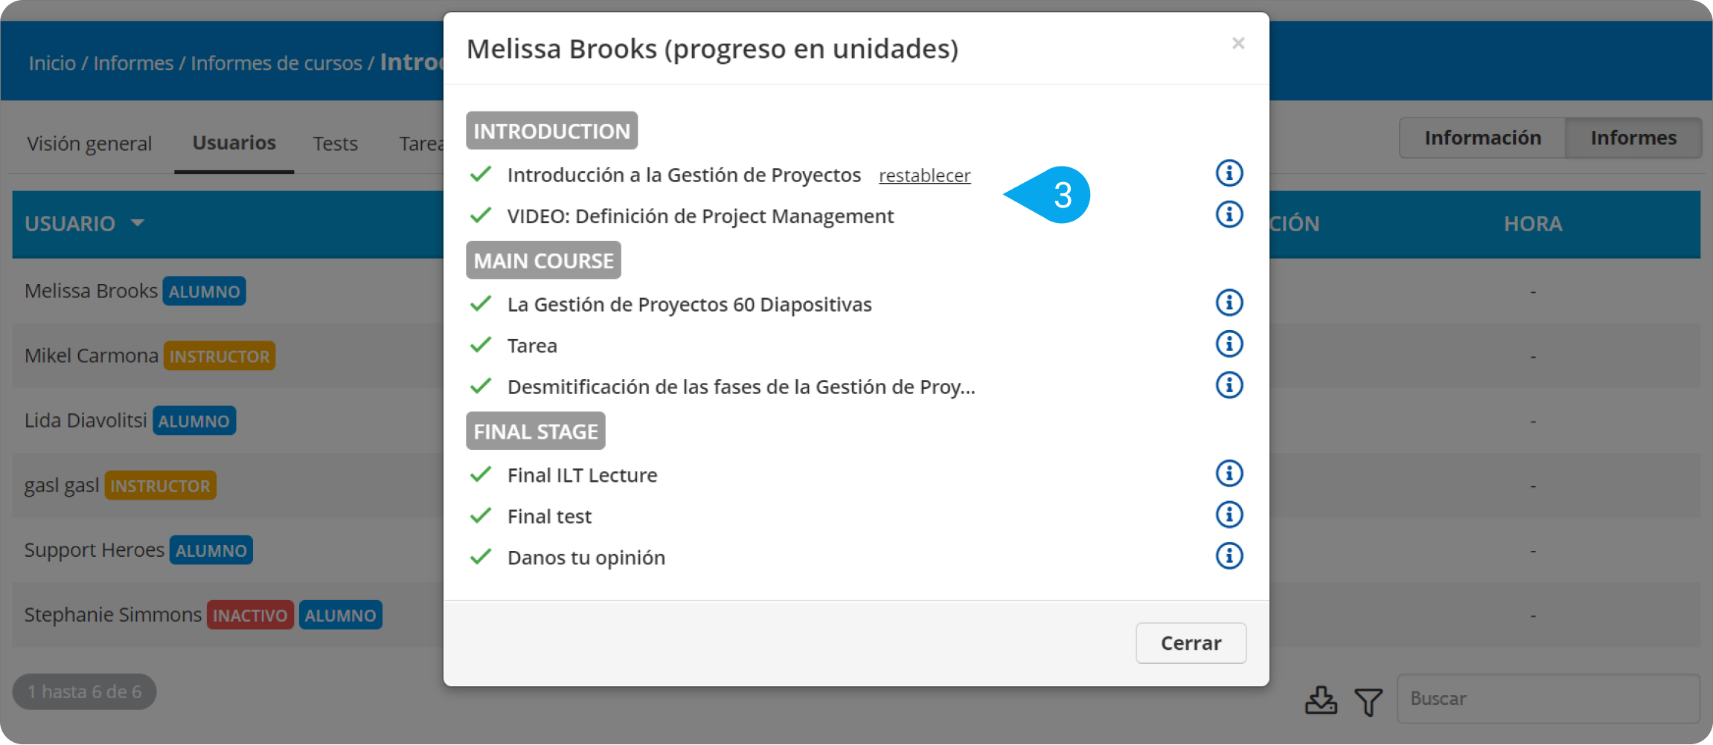Sort by the USUARIO column dropdown arrow

138,222
